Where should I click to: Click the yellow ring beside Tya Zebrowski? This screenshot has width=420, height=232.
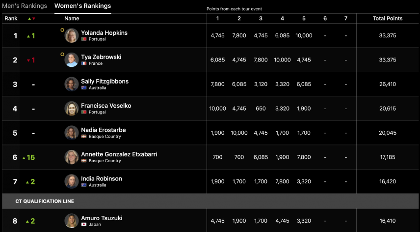pos(62,54)
